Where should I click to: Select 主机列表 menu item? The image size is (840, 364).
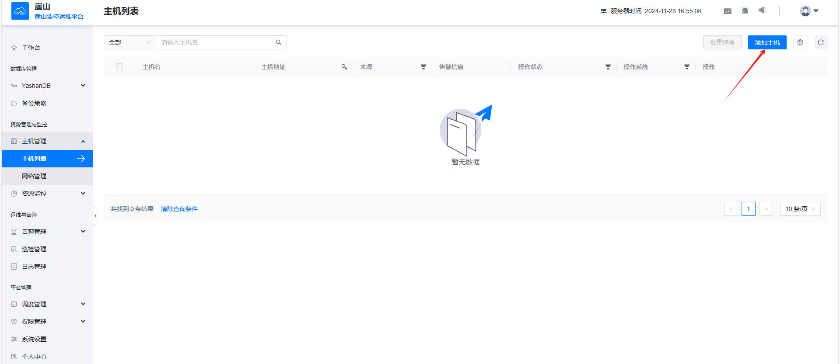click(47, 159)
